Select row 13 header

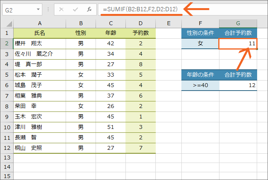(x=7, y=158)
